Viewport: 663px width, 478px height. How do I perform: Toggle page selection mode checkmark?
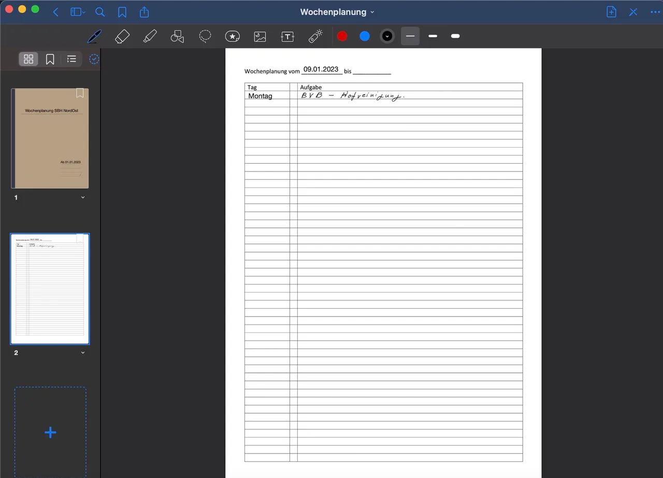click(94, 59)
